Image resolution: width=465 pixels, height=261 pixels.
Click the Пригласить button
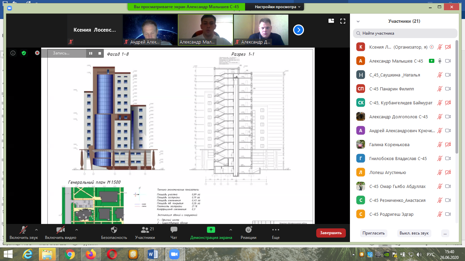click(373, 233)
